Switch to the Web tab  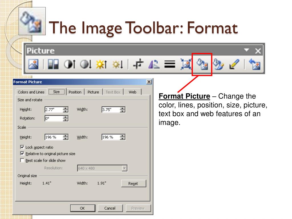[x=133, y=92]
